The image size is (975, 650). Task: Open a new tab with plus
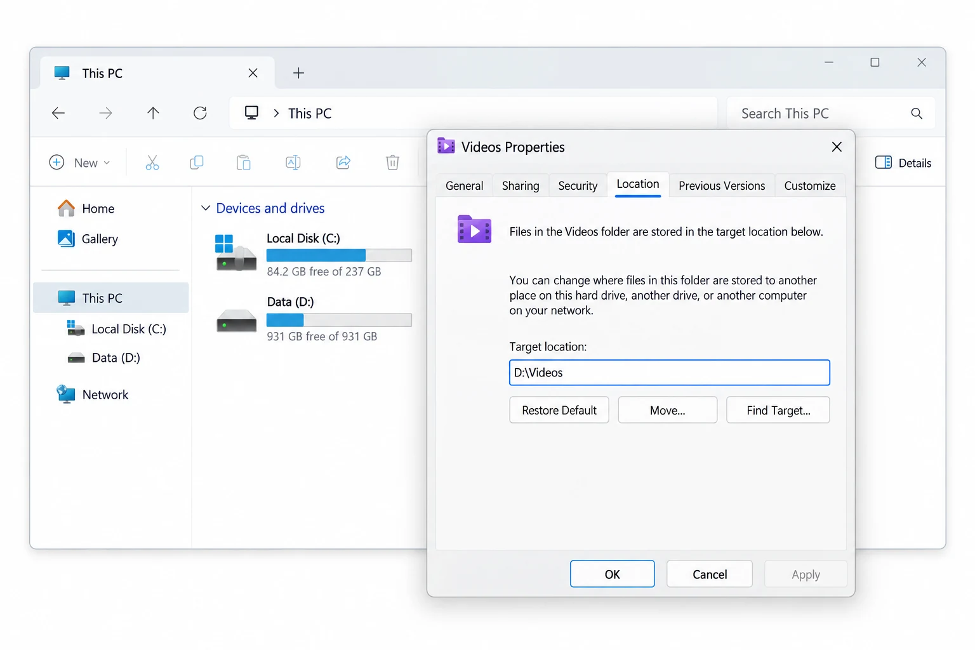(298, 73)
